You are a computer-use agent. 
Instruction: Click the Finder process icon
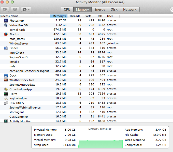6,48
